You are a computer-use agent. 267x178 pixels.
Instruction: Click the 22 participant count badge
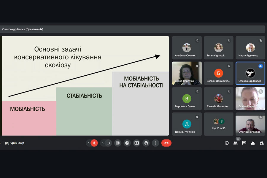pyautogui.click(x=238, y=139)
